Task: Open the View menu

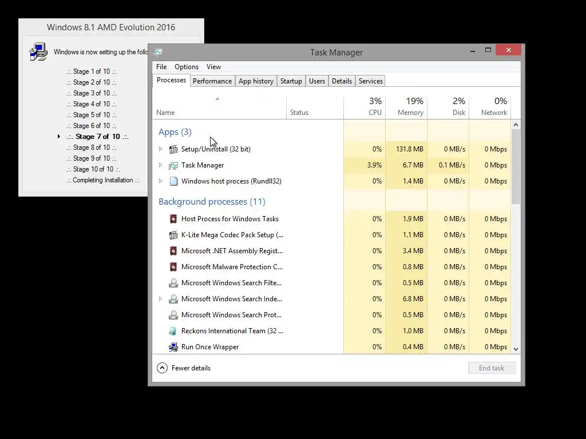Action: (x=213, y=67)
